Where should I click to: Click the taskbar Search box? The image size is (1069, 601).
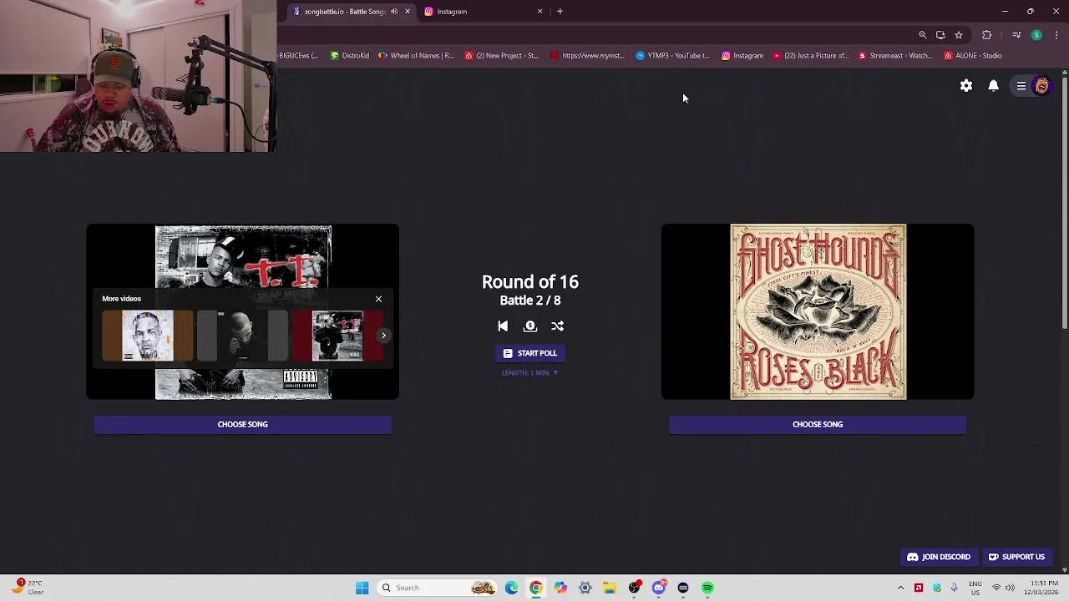coord(438,588)
